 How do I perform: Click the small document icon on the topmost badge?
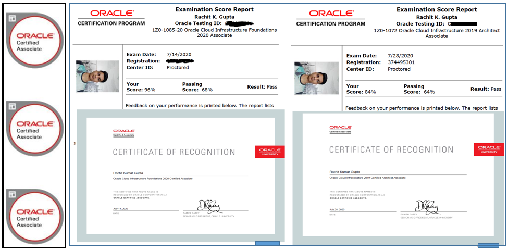[x=12, y=18]
